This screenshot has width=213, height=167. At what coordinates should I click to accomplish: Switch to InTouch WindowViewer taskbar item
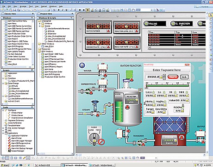pyautogui.click(x=101, y=165)
